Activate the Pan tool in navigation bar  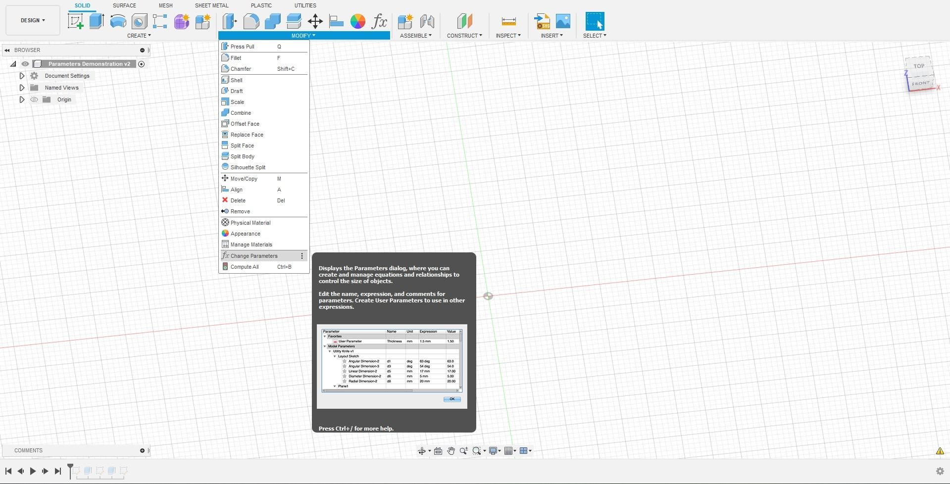(x=450, y=450)
